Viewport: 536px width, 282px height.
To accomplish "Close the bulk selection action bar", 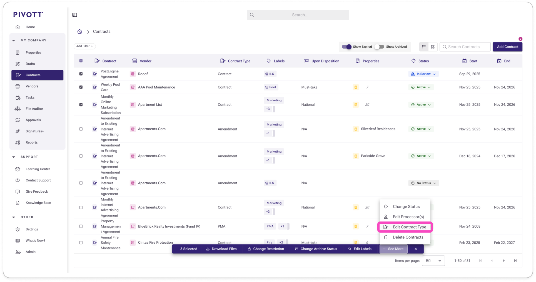I will 416,249.
